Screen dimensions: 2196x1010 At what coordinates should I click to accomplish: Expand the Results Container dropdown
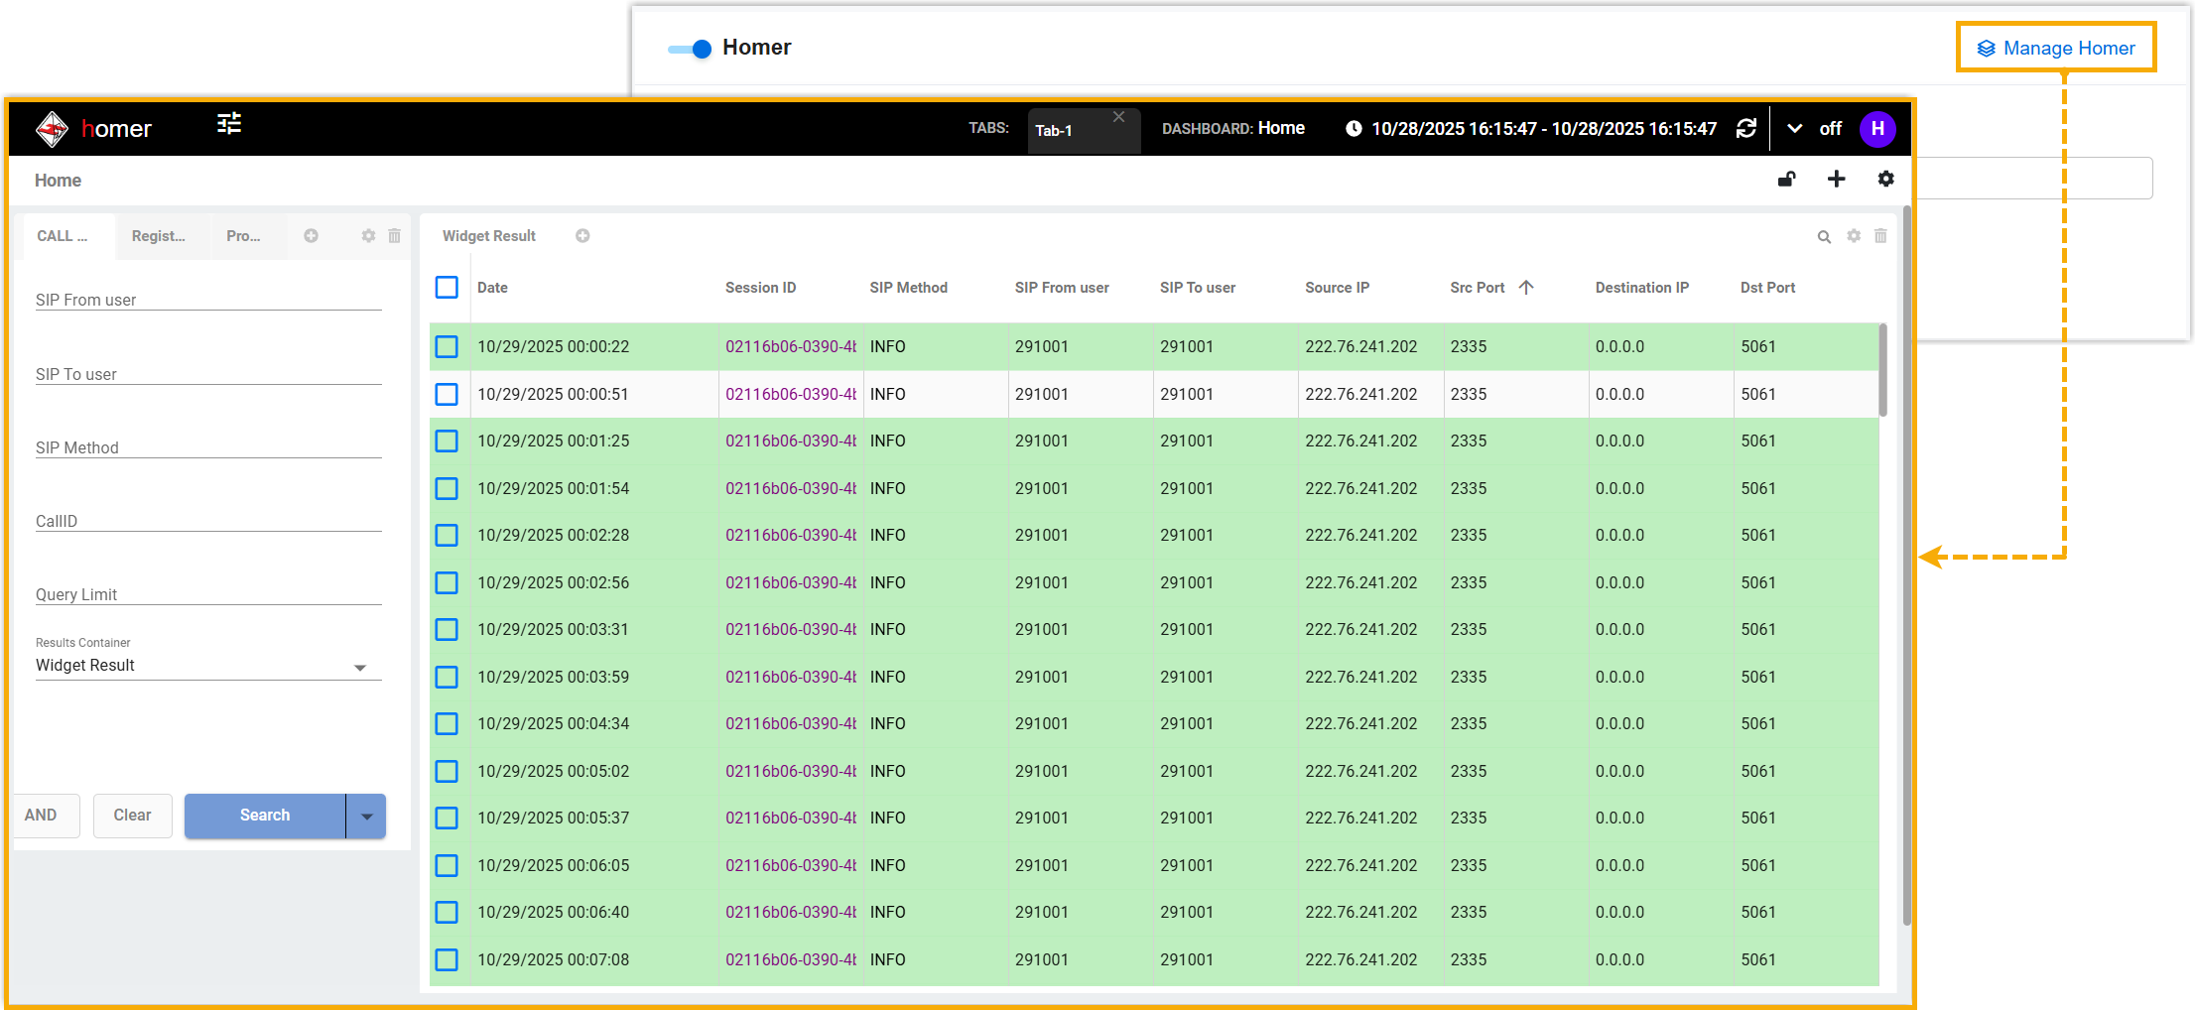pyautogui.click(x=360, y=668)
